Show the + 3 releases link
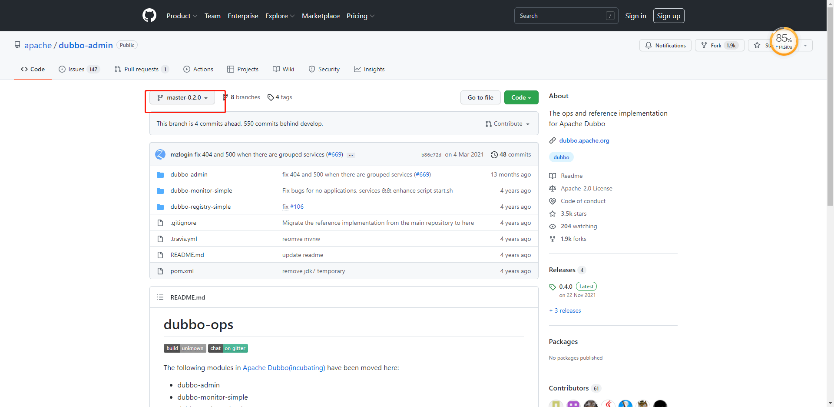The height and width of the screenshot is (407, 834). click(565, 310)
